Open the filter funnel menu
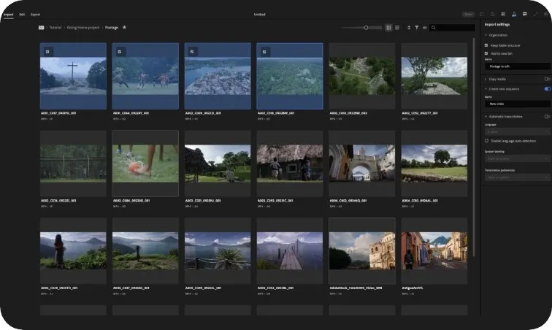The image size is (552, 330). click(417, 28)
